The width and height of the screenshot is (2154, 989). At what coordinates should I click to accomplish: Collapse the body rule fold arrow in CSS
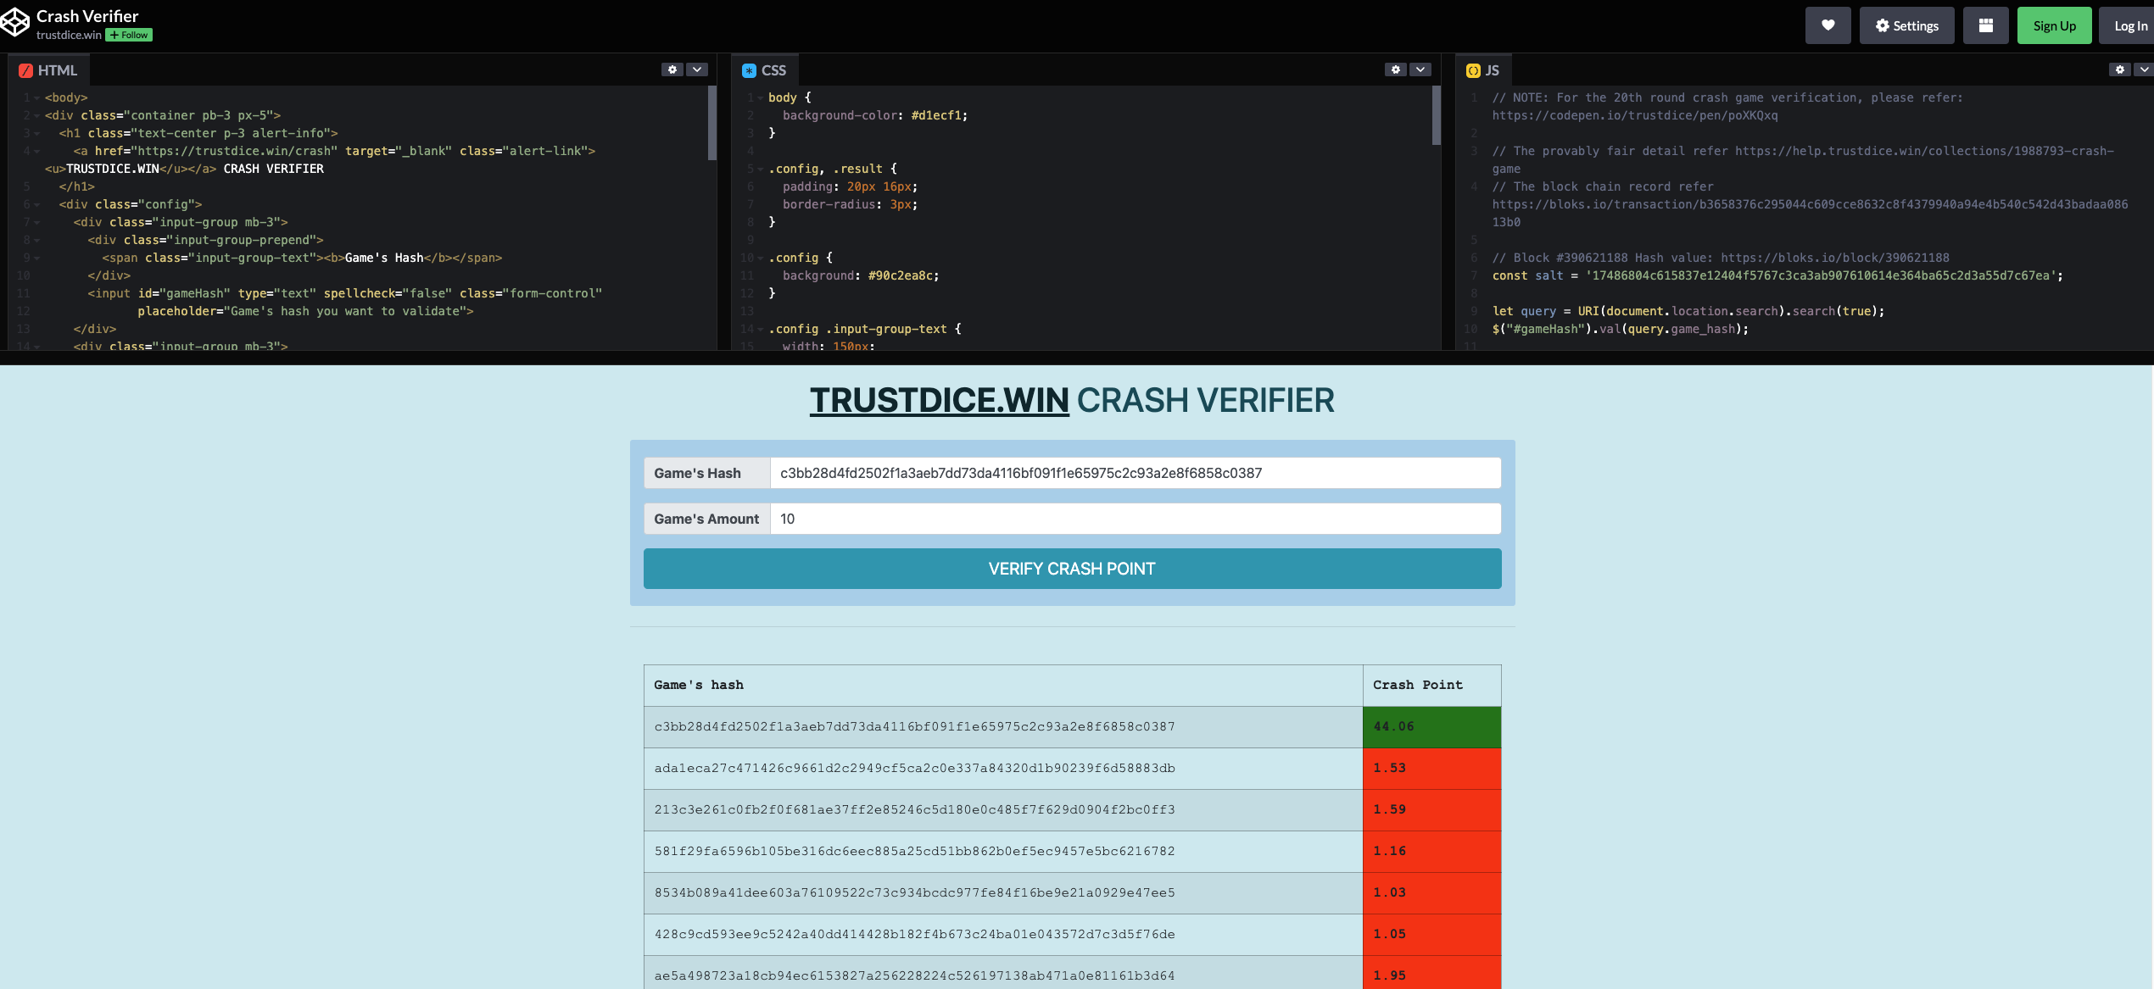coord(760,98)
